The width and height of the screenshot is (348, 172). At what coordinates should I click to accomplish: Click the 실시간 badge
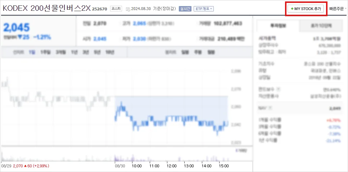[x=185, y=9]
